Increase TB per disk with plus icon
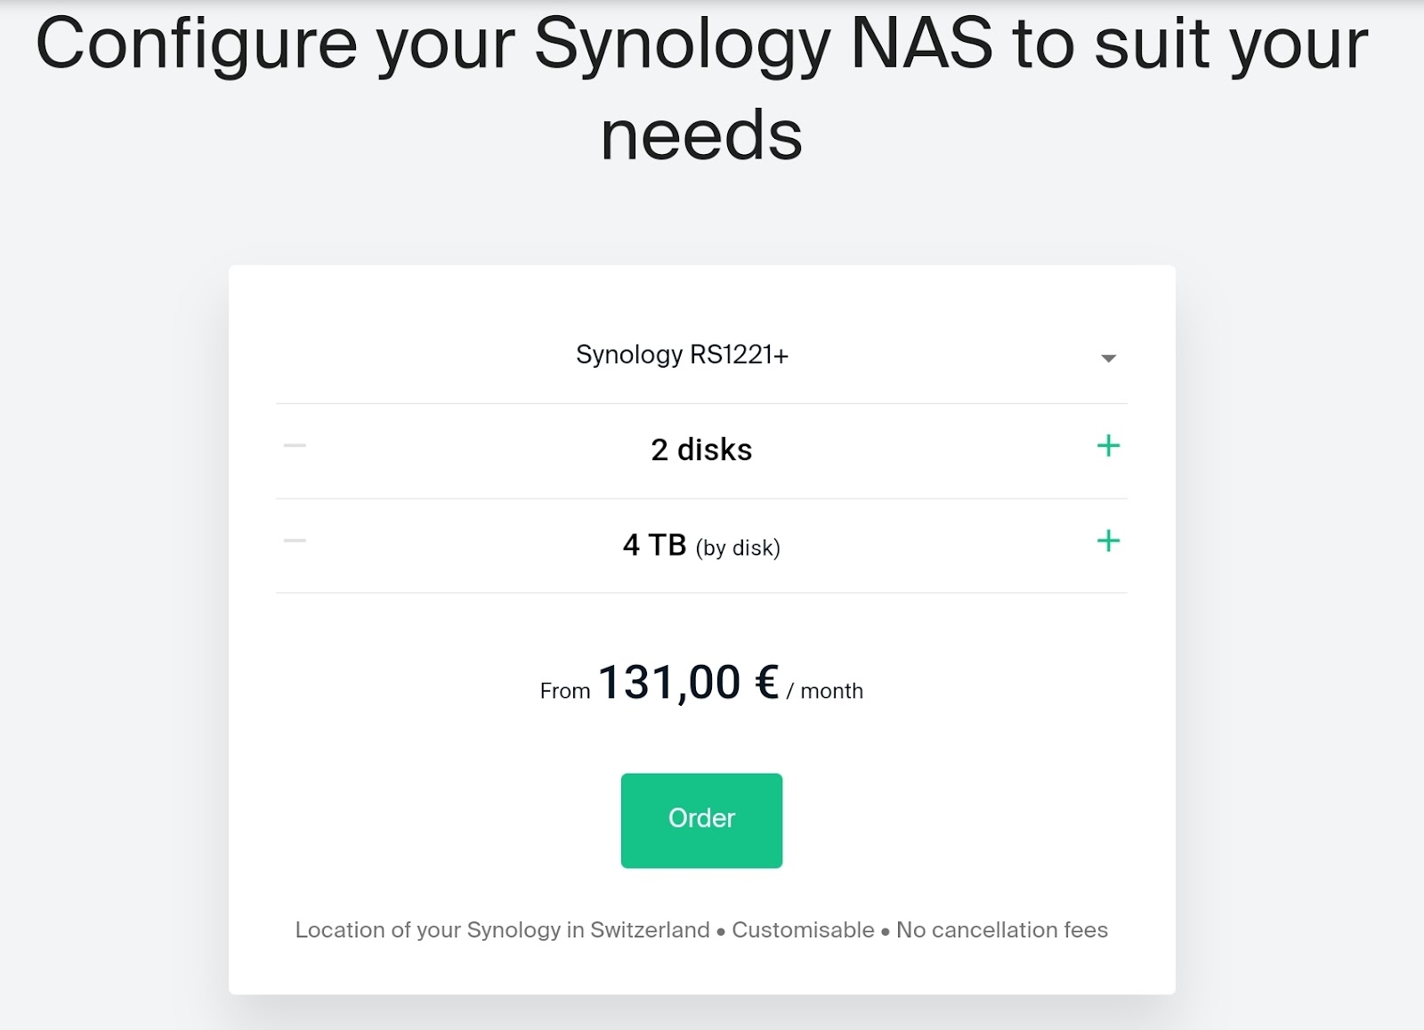1424x1030 pixels. tap(1108, 541)
